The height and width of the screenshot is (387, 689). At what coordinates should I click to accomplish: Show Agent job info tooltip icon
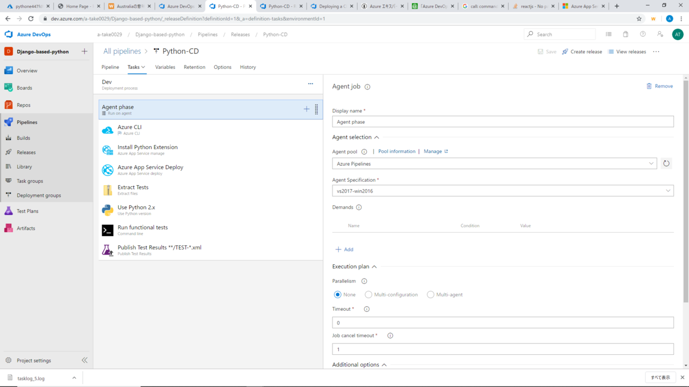[367, 87]
